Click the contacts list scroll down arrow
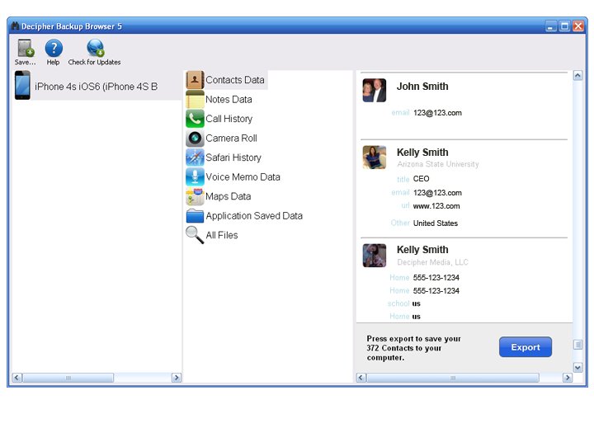Image resolution: width=594 pixels, height=442 pixels. (x=577, y=367)
